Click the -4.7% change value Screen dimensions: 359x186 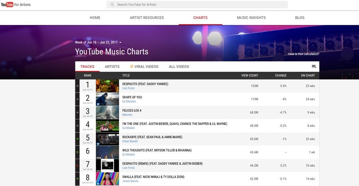283,112
